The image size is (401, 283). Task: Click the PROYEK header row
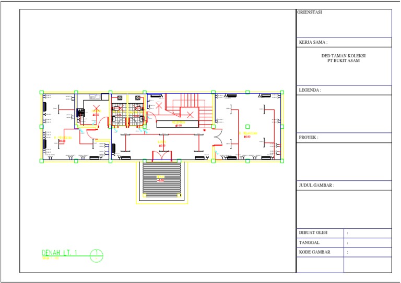point(344,138)
